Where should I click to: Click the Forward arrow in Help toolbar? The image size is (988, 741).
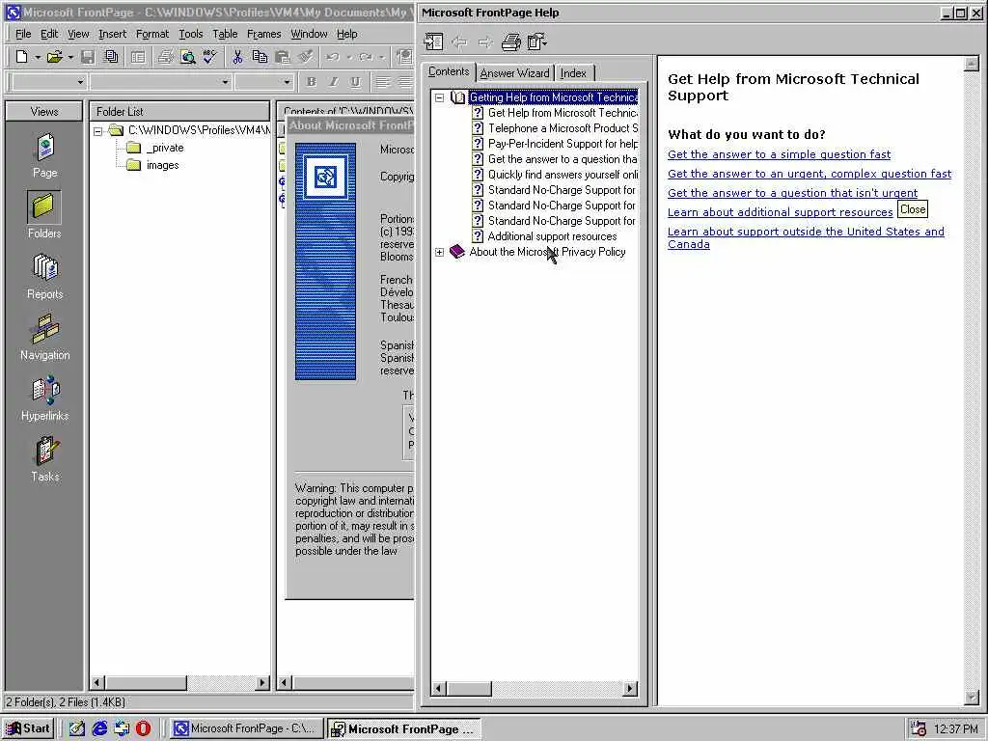[x=485, y=42]
